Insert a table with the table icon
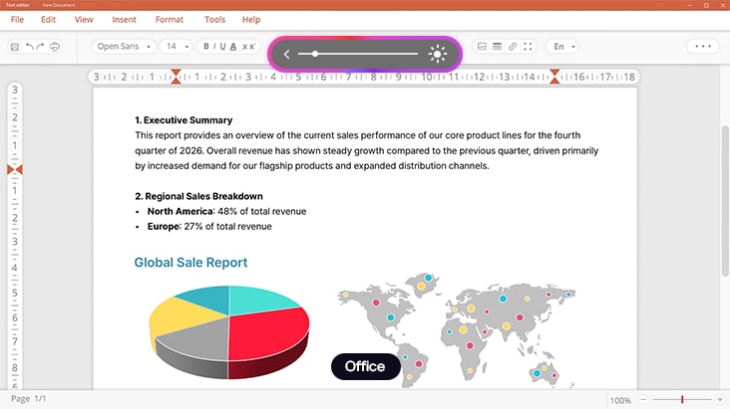The image size is (730, 409). [x=497, y=47]
